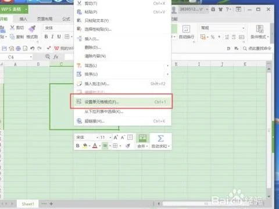Open mini toolbar font name dropdown
Screen dimensions: 279x209
click(98, 138)
